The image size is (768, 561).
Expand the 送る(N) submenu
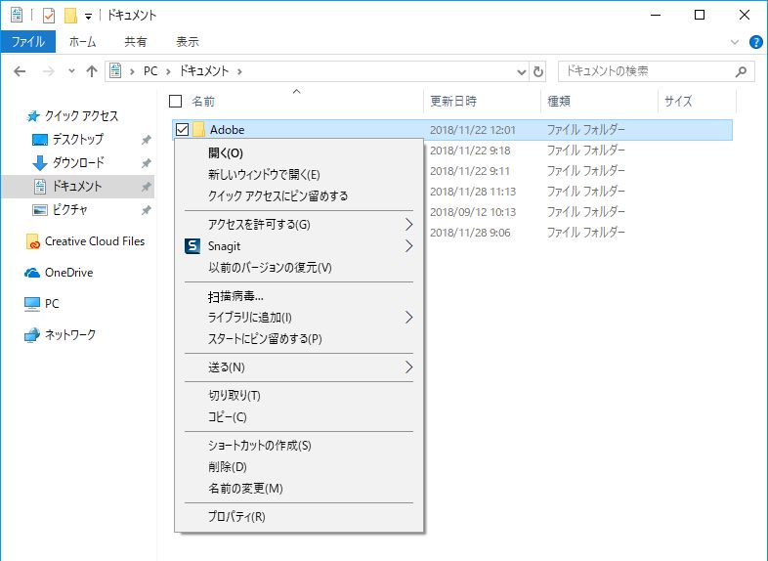[x=299, y=367]
